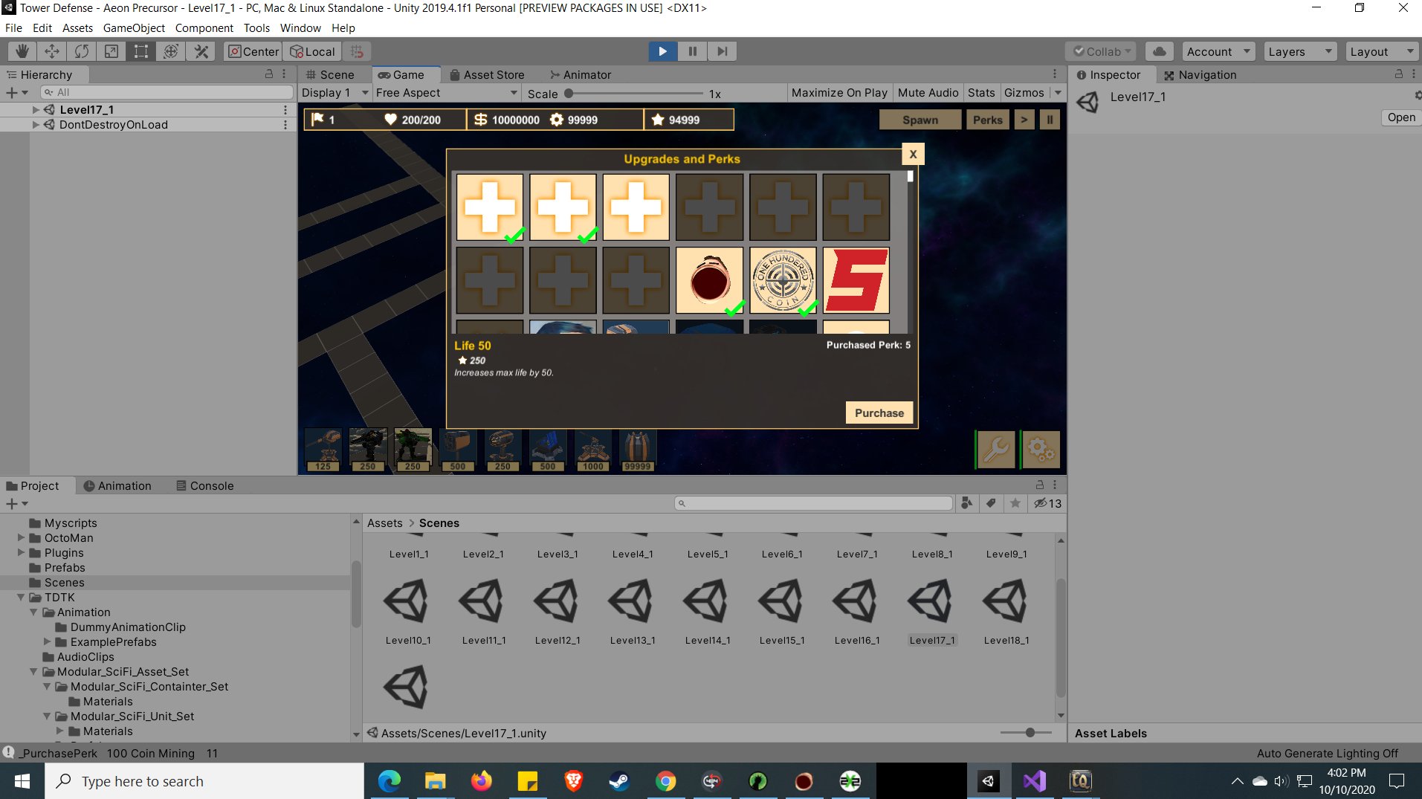1422x799 pixels.
Task: Click the wrench icon in game view
Action: pyautogui.click(x=996, y=450)
